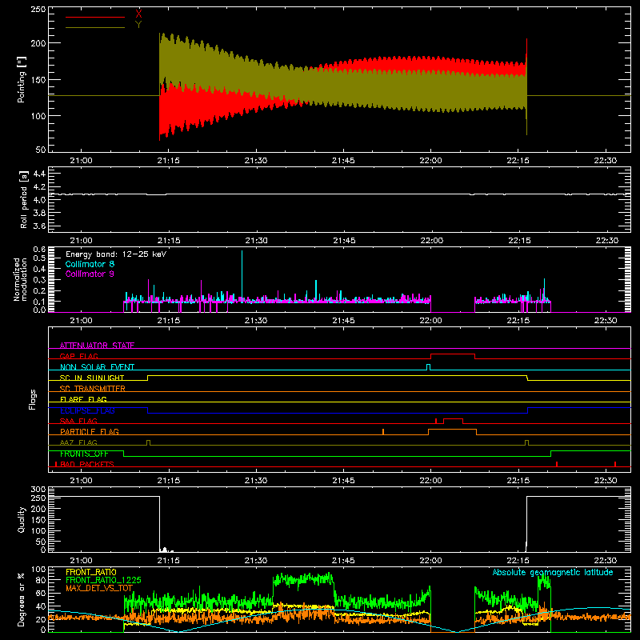
Task: Click the 0.6 tick on modulation axis
Action: pos(39,249)
